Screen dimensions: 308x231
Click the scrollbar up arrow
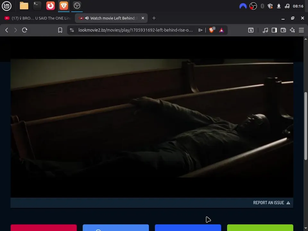click(x=306, y=39)
